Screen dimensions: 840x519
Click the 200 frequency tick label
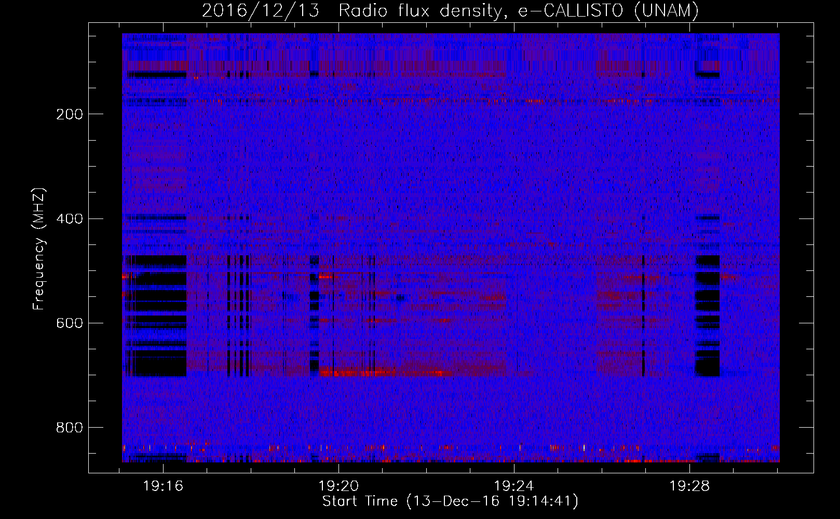click(x=70, y=114)
